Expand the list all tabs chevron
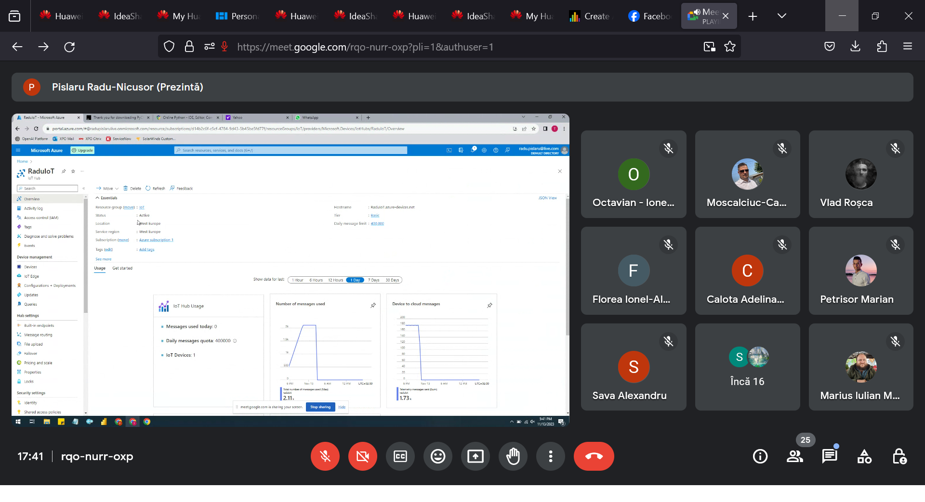This screenshot has width=925, height=502. [x=782, y=16]
